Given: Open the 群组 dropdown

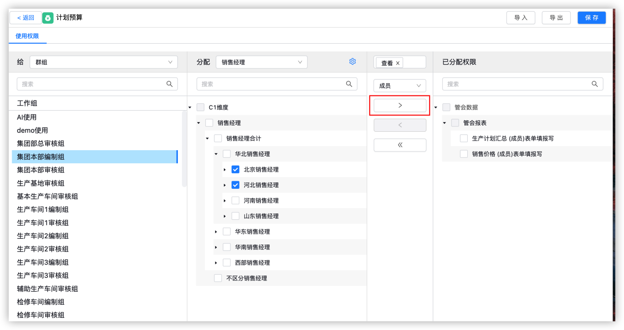Looking at the screenshot, I should [x=104, y=62].
